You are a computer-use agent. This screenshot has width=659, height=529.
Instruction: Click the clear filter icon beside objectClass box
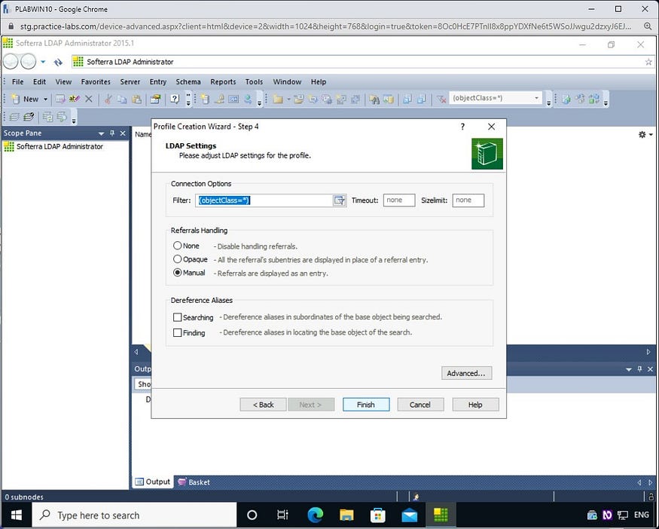click(x=441, y=99)
